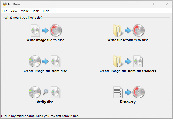The image size is (173, 119).
Task: Open the Mode menu
Action: pyautogui.click(x=25, y=11)
